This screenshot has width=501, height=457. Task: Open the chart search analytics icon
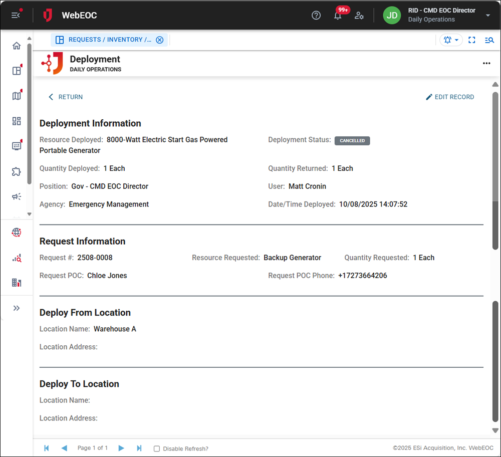point(17,258)
